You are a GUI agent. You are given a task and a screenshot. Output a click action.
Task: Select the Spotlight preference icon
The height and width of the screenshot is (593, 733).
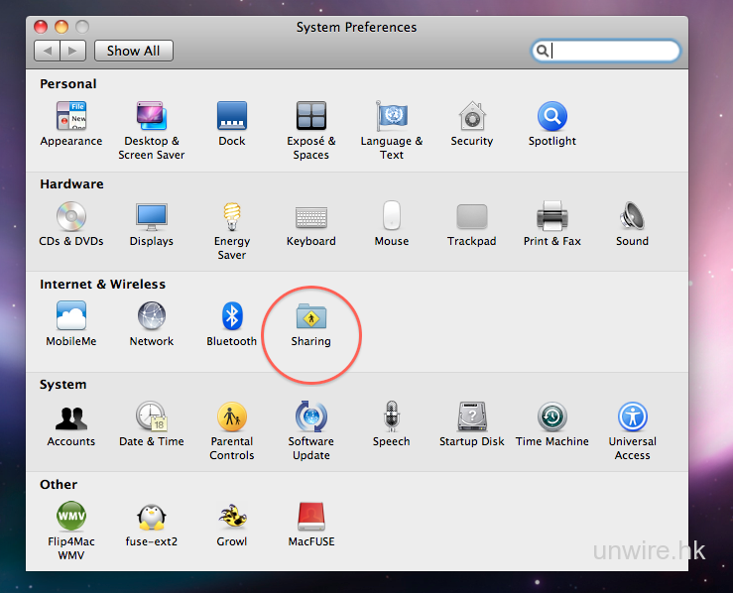551,117
